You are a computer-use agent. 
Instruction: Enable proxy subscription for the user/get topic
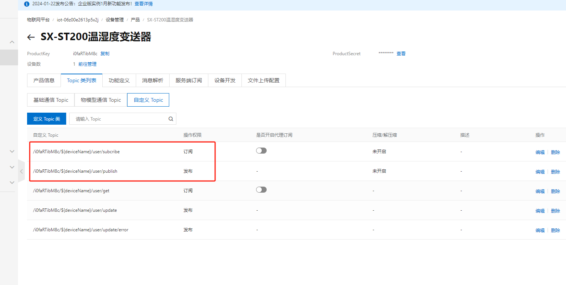(x=261, y=190)
